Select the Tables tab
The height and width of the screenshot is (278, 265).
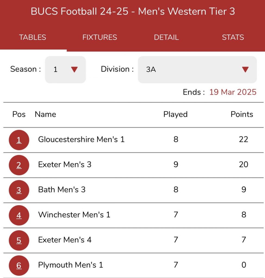pyautogui.click(x=33, y=37)
